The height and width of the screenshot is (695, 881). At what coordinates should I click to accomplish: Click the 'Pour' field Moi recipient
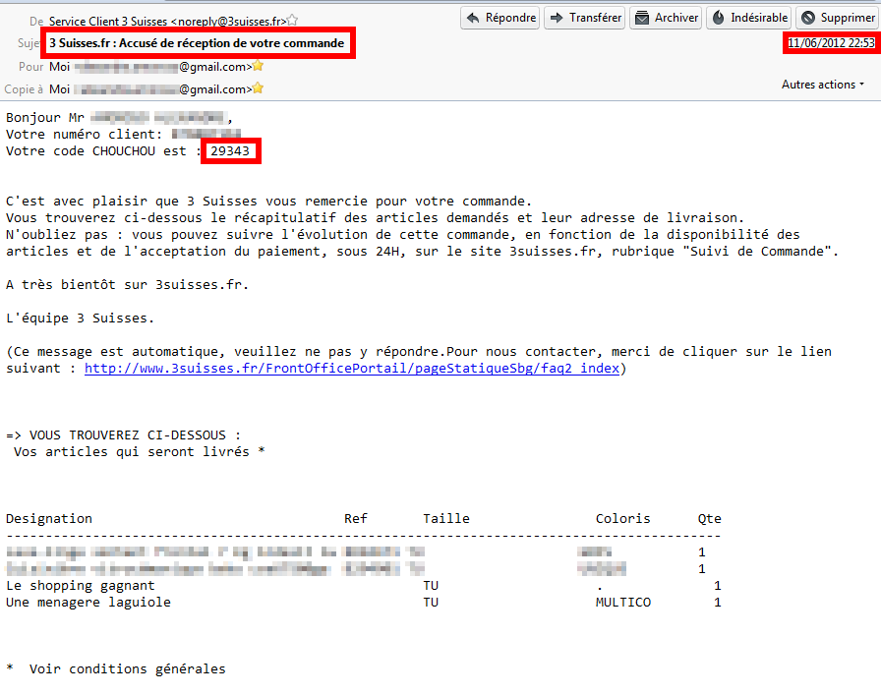(150, 67)
